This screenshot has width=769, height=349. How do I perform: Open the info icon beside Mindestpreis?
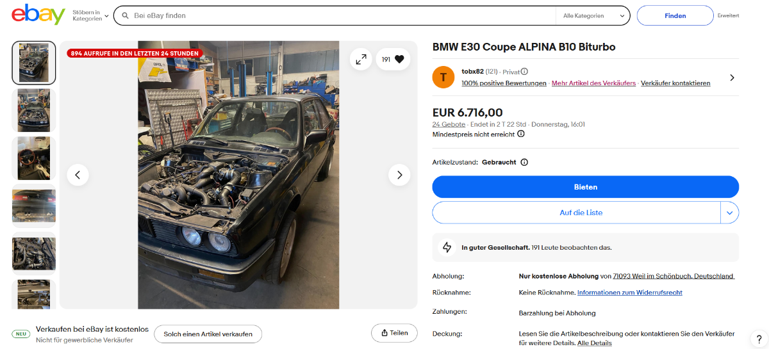click(521, 134)
